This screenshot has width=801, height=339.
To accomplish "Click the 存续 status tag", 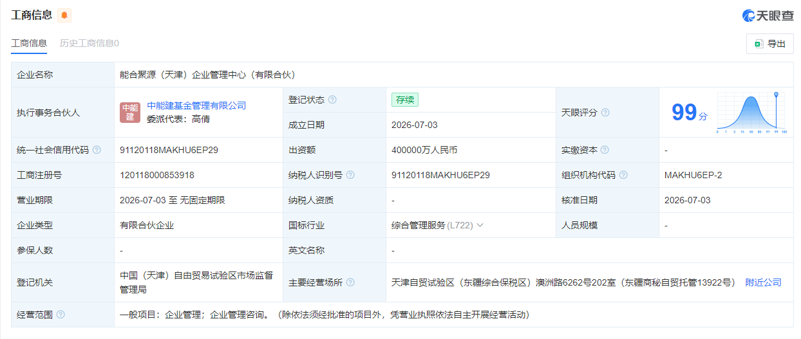I will point(405,100).
